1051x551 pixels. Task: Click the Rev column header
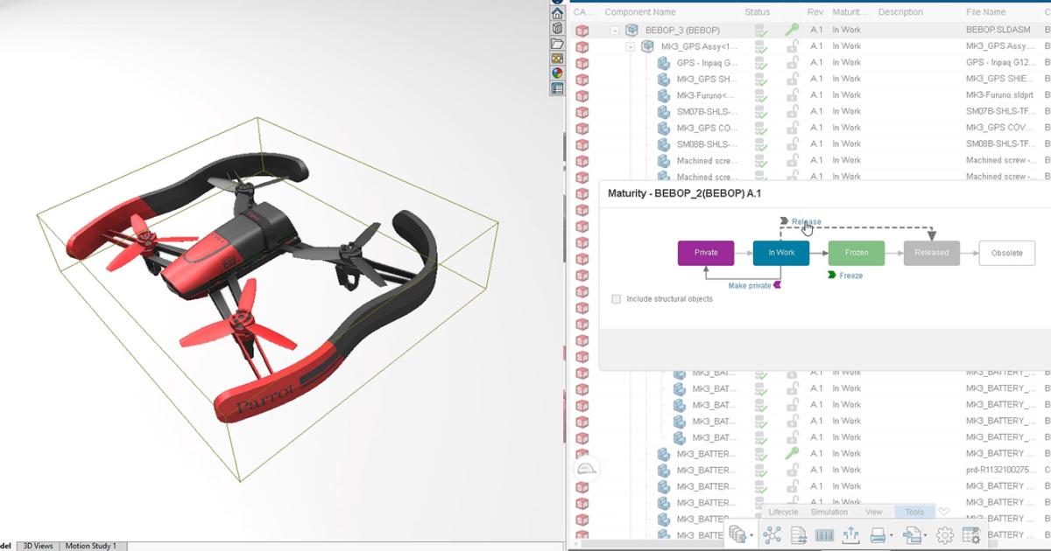815,12
